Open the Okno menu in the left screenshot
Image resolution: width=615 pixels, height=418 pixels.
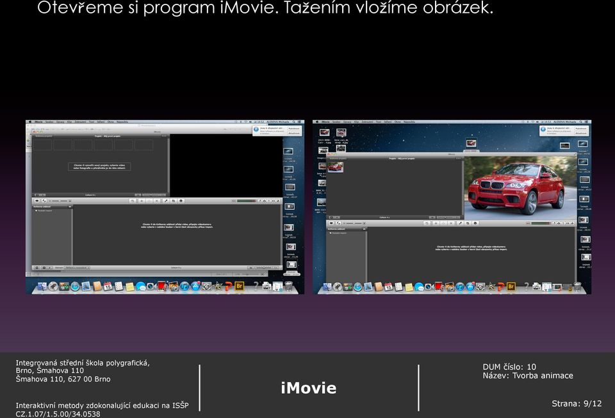[x=110, y=122]
